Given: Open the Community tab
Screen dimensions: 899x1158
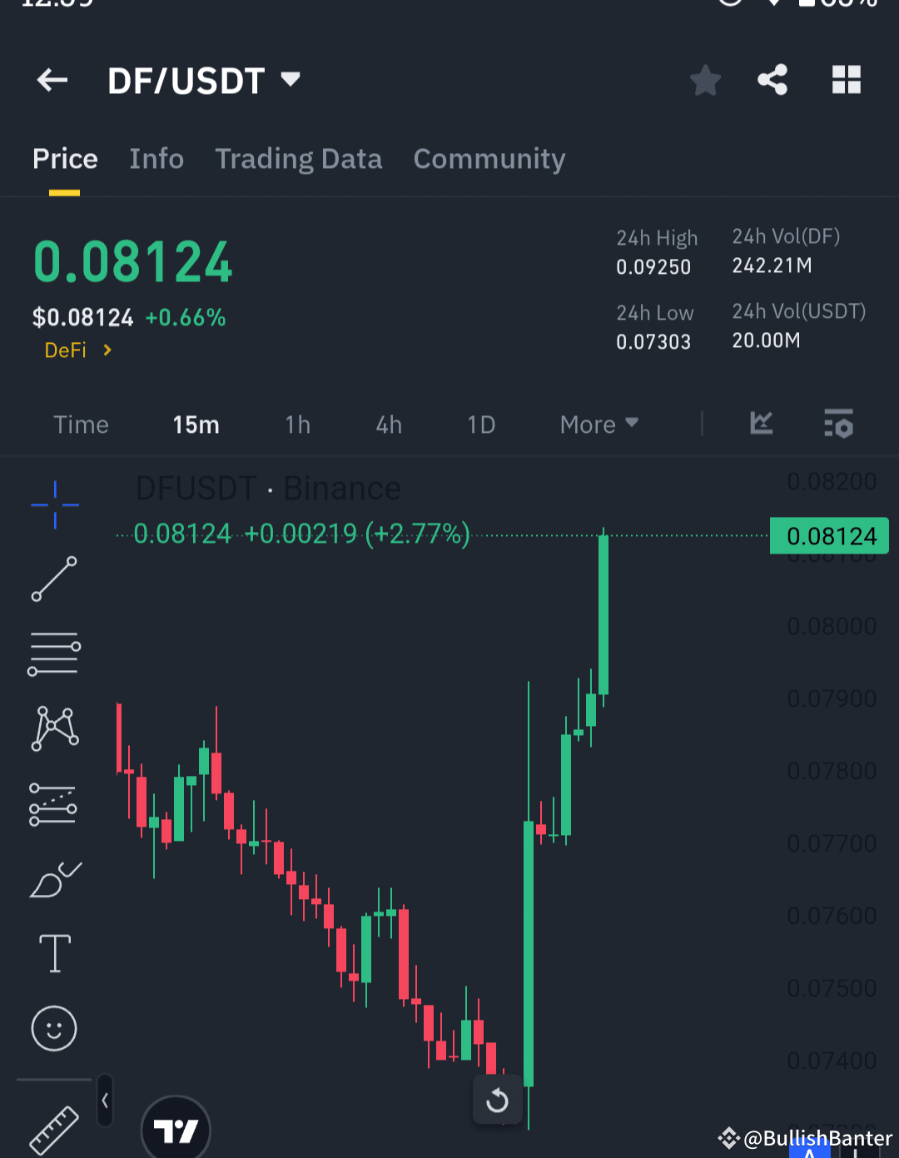Looking at the screenshot, I should click(489, 159).
